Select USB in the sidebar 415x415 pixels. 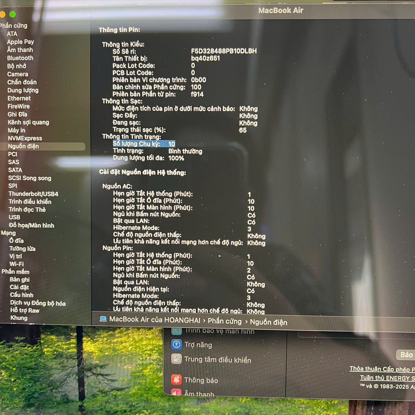point(14,217)
